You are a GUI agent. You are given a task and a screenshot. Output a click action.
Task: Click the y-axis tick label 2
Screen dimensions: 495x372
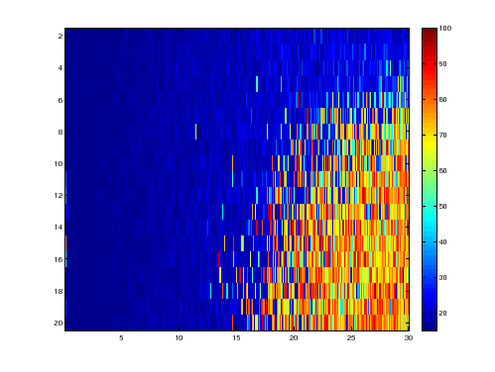click(61, 37)
